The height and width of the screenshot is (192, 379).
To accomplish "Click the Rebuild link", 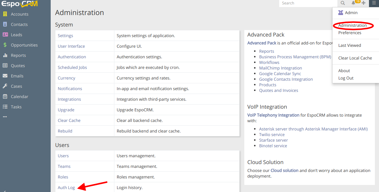I will 65,131.
